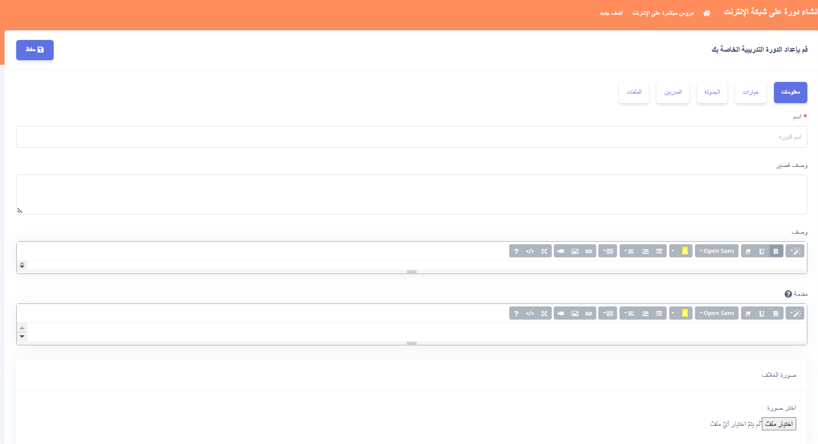Click the home icon in the top bar
This screenshot has height=444, width=818.
[707, 13]
